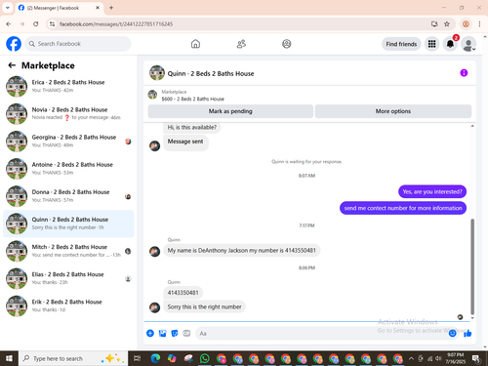The image size is (488, 366).
Task: Reload the page with browser refresh
Action: tap(36, 24)
